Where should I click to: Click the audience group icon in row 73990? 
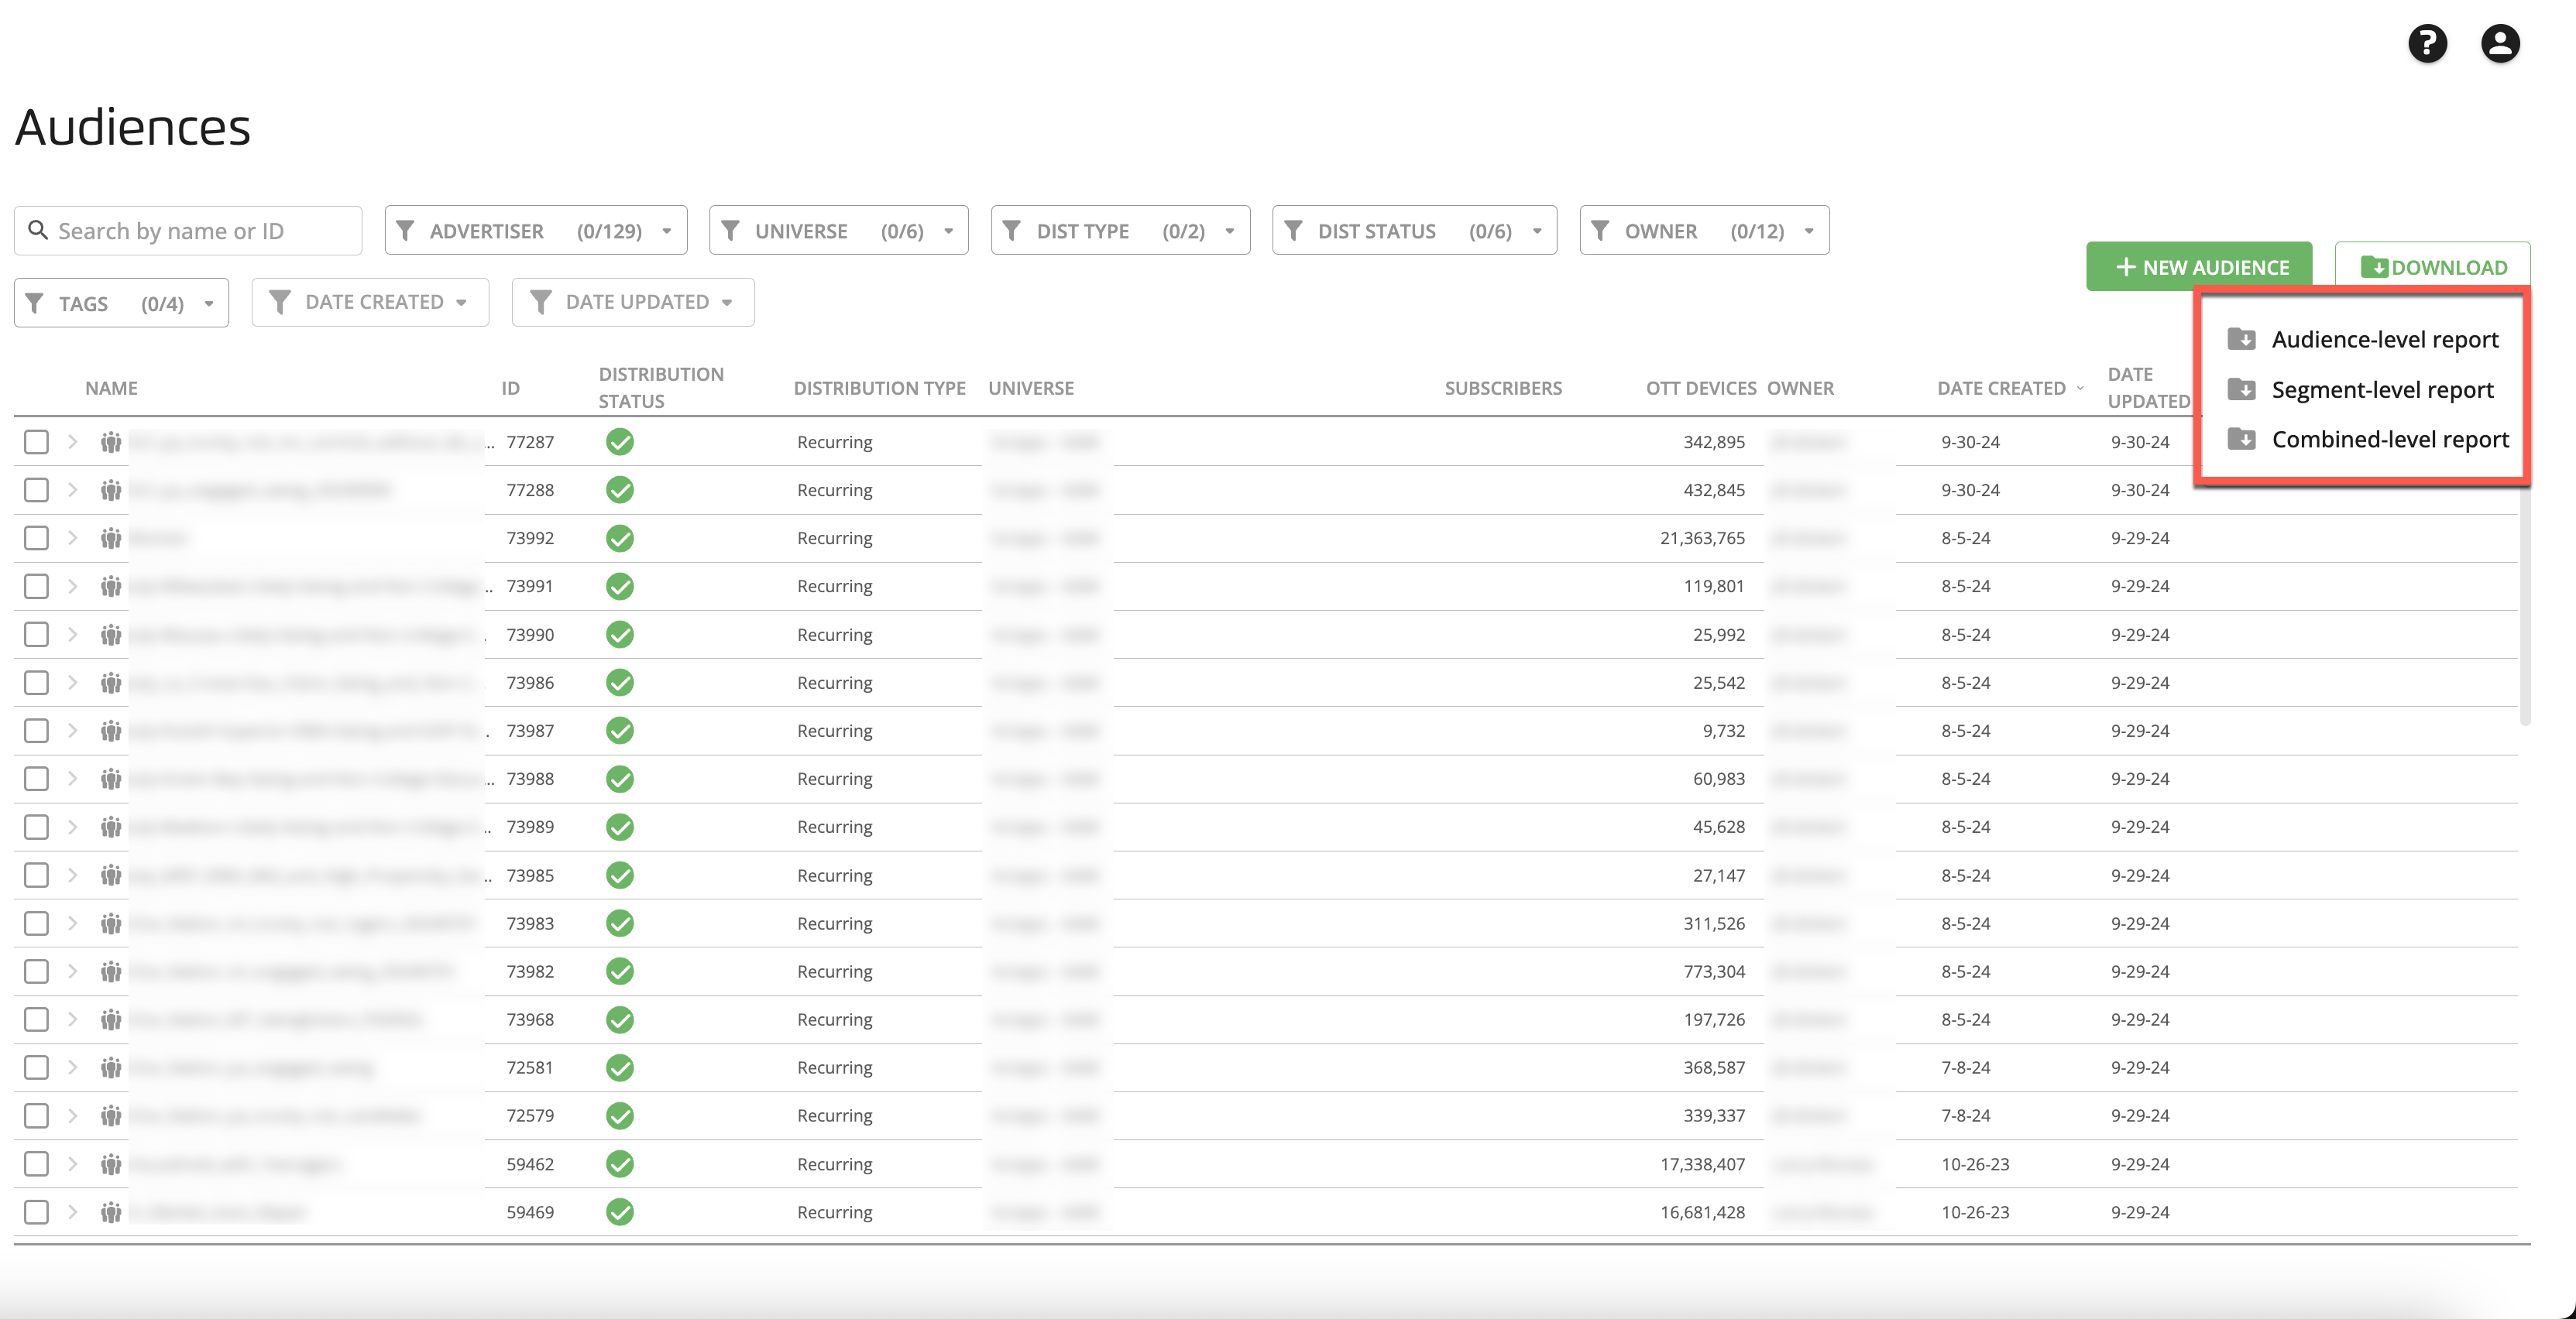coord(111,635)
